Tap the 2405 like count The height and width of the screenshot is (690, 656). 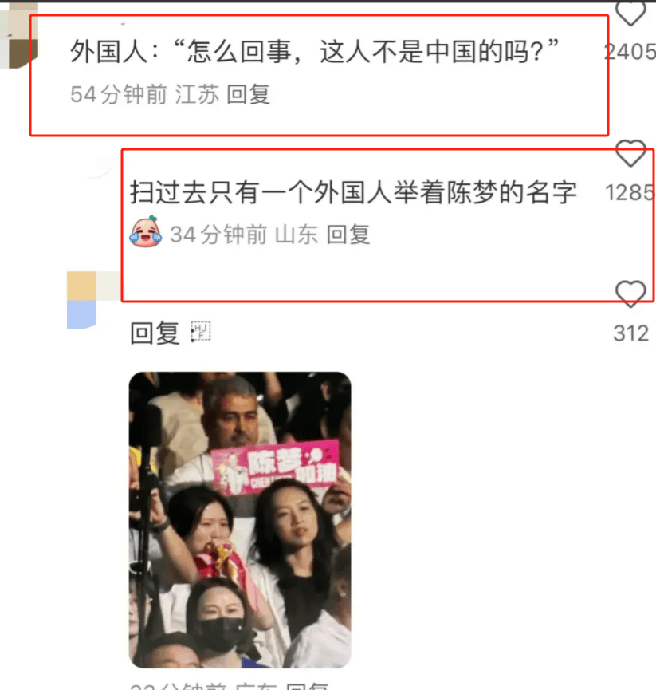630,52
